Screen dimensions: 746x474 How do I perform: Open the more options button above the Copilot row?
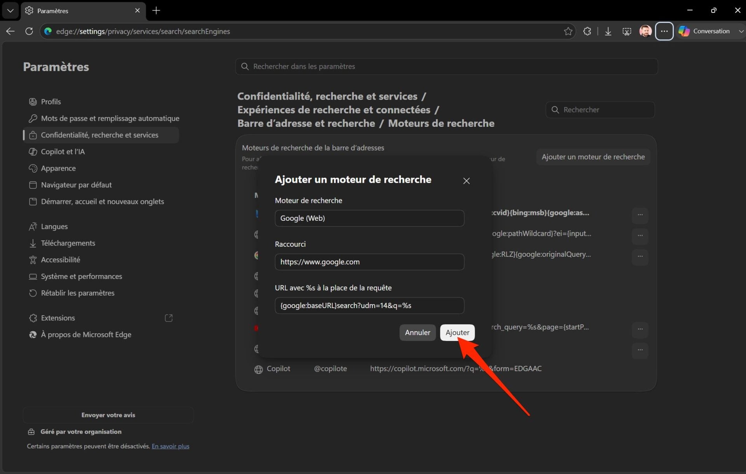[x=640, y=351]
